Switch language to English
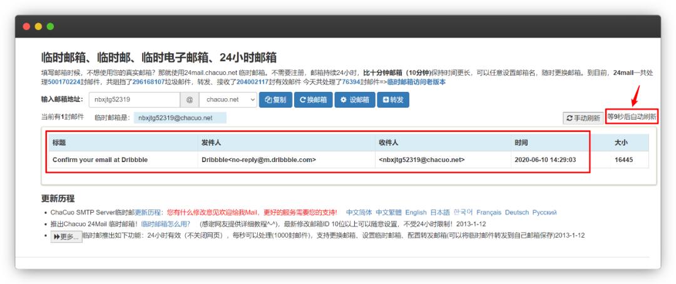 tap(416, 213)
